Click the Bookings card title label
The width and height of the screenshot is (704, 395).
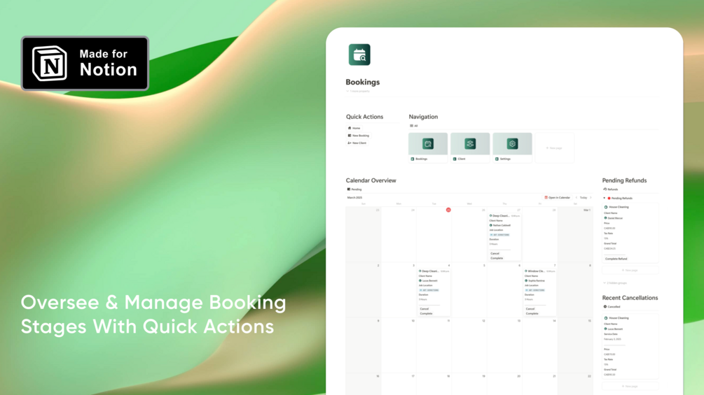(421, 159)
